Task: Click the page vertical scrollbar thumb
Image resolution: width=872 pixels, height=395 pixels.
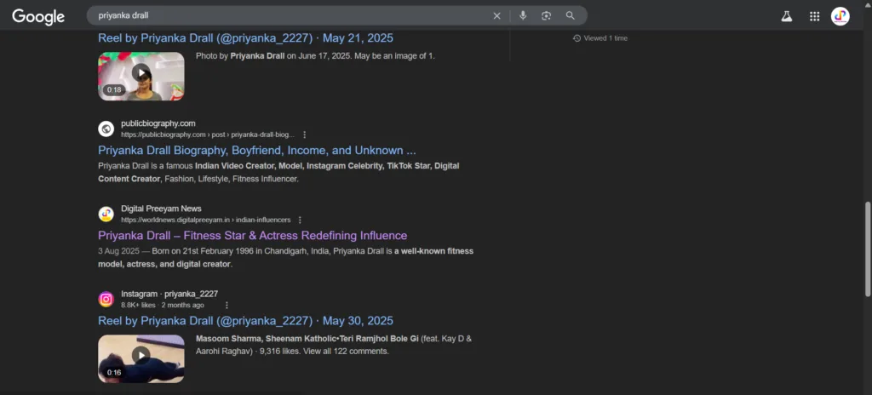Action: pos(868,249)
